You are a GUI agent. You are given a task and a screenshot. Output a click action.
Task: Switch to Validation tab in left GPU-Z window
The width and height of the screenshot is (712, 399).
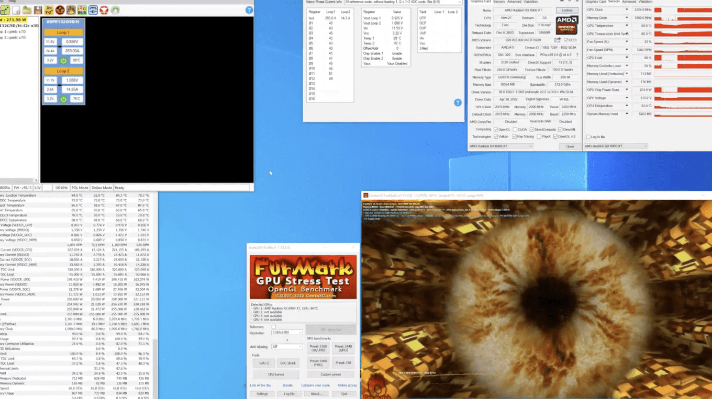(531, 2)
